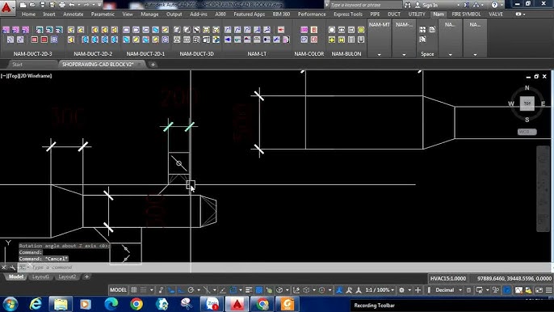This screenshot has height=312, width=554.
Task: Click the New drawing icon in quick access toolbar
Action: pyautogui.click(x=23, y=5)
